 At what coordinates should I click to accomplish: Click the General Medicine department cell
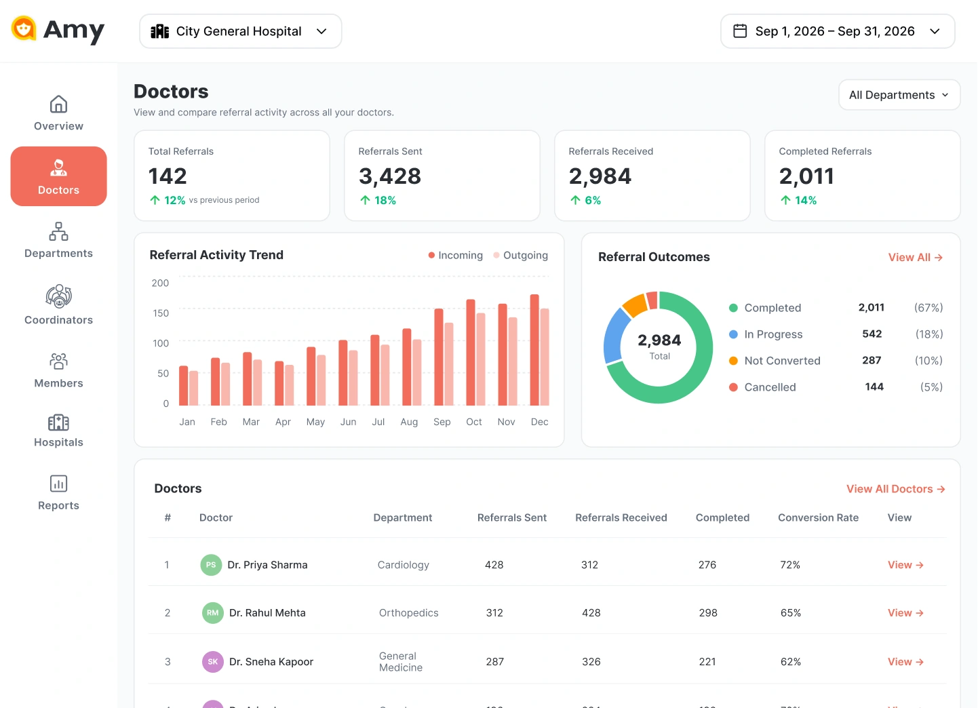pyautogui.click(x=401, y=662)
